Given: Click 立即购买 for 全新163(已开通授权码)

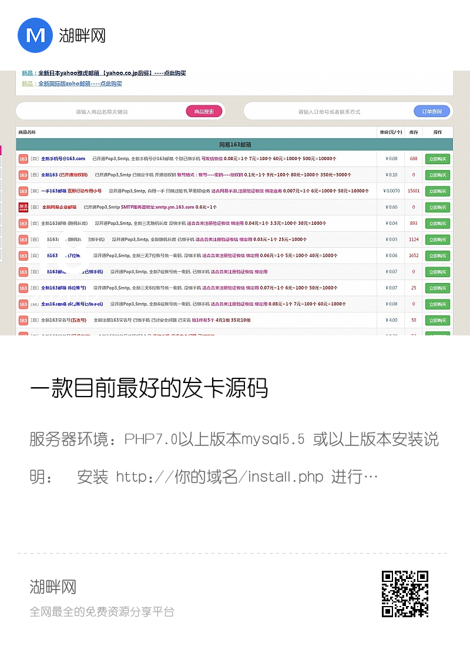Looking at the screenshot, I should pyautogui.click(x=437, y=175).
